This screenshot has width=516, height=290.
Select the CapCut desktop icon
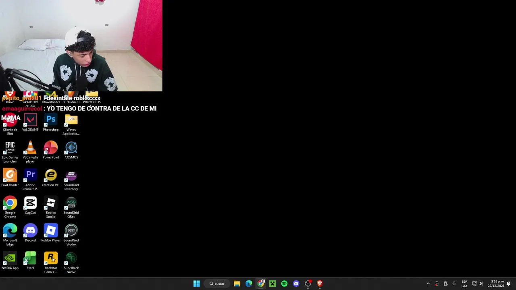[x=30, y=205]
